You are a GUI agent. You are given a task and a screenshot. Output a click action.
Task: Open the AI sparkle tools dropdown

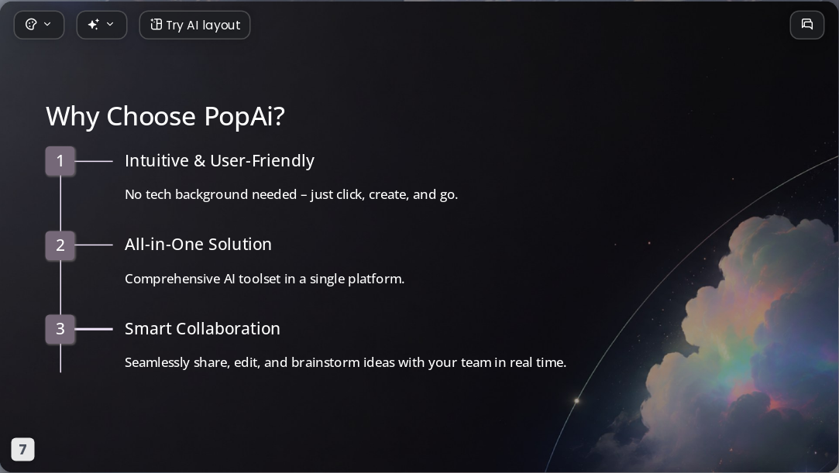pos(101,25)
